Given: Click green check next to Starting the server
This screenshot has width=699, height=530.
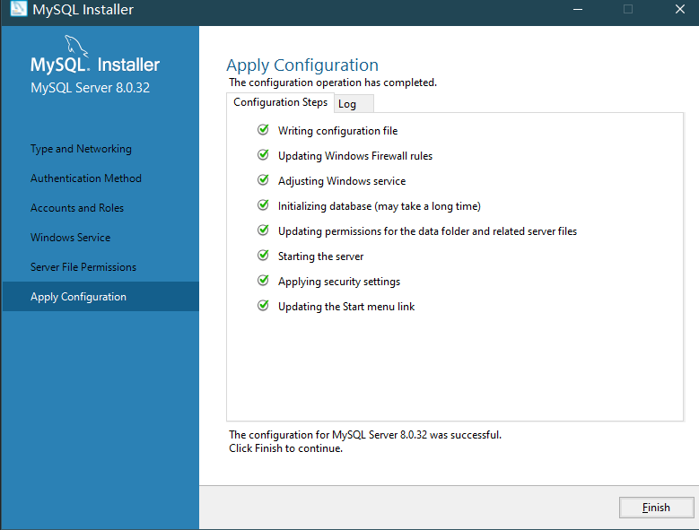Looking at the screenshot, I should pyautogui.click(x=263, y=256).
